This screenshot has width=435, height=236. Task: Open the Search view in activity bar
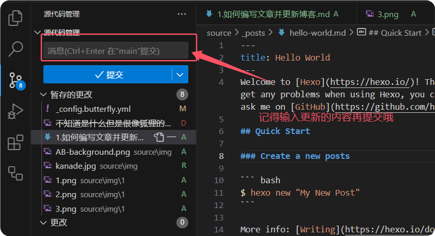point(15,49)
